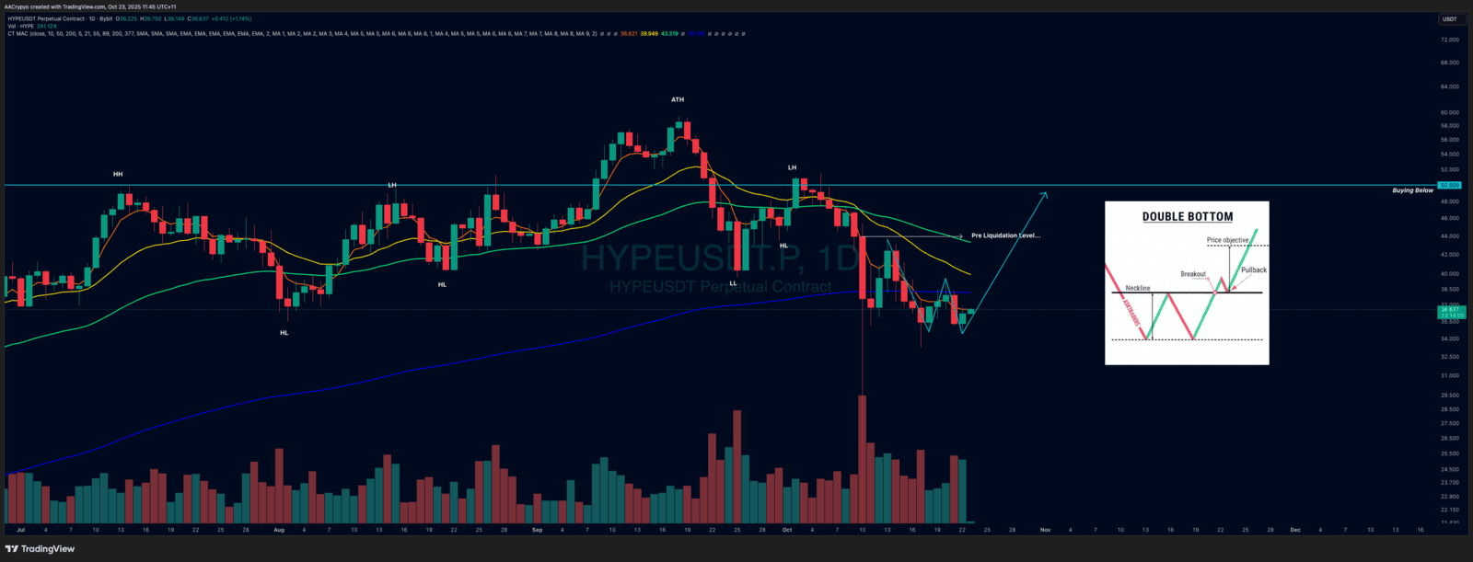Open the USDT currency selector
1473x562 pixels.
point(1450,18)
